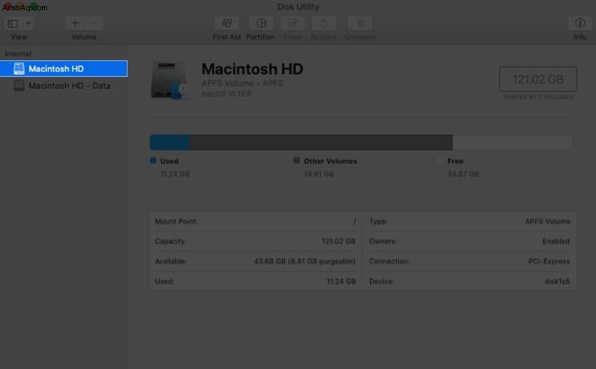Click the Device value disk1s5

pyautogui.click(x=557, y=282)
